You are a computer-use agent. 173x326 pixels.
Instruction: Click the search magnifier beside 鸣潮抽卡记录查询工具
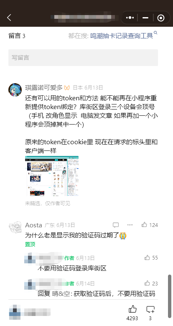[x=155, y=33]
